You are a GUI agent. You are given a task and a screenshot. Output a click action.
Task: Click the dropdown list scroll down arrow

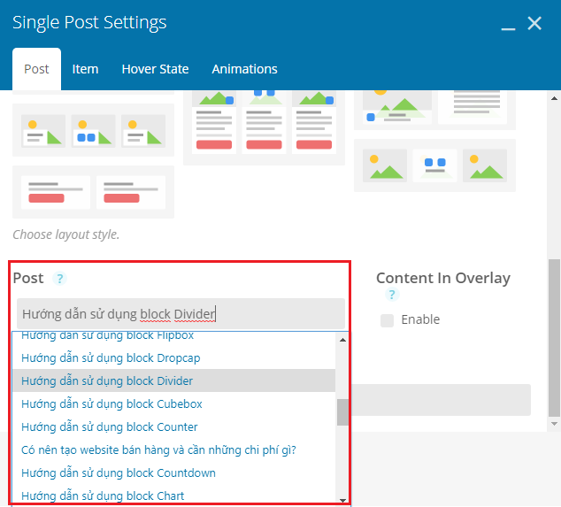click(342, 498)
